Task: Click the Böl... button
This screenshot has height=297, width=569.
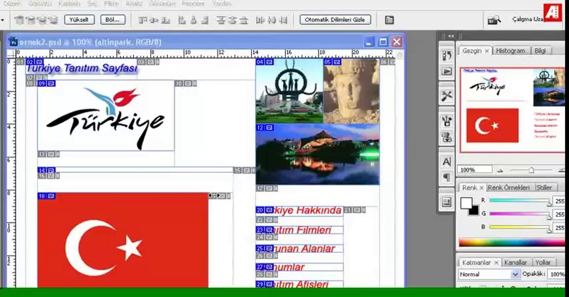Action: (x=112, y=20)
